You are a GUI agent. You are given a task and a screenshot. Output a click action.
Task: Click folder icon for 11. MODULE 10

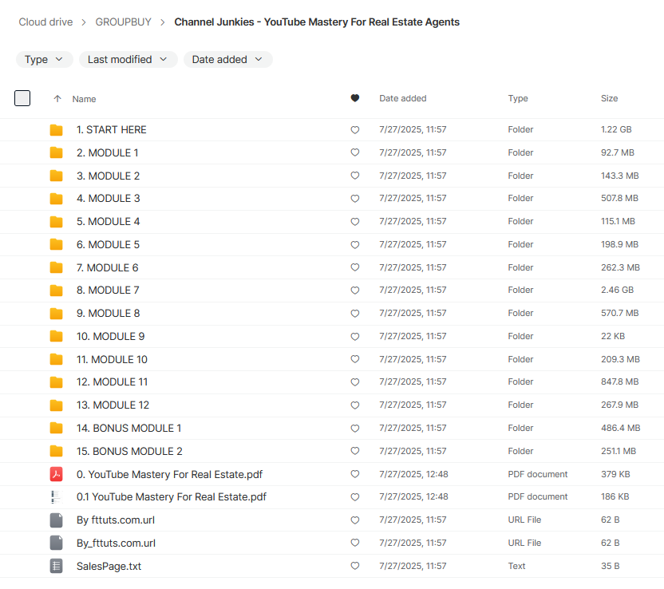coord(56,359)
